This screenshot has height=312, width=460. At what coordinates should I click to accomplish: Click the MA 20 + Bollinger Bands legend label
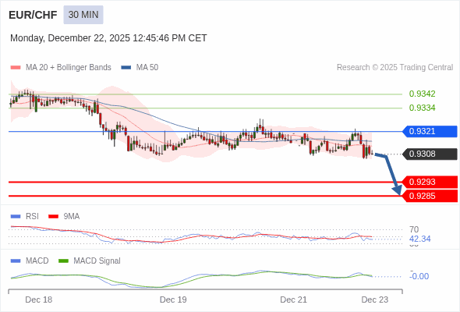coord(69,68)
